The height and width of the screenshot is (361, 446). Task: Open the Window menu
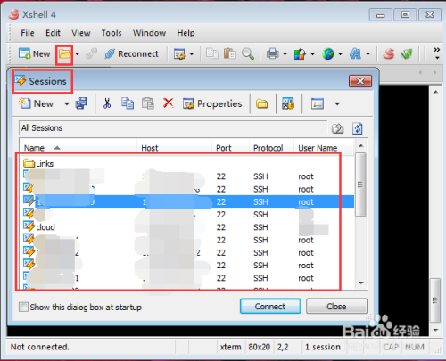[149, 33]
